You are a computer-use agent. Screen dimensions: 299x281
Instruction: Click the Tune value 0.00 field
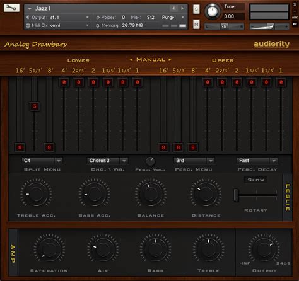tap(234, 16)
